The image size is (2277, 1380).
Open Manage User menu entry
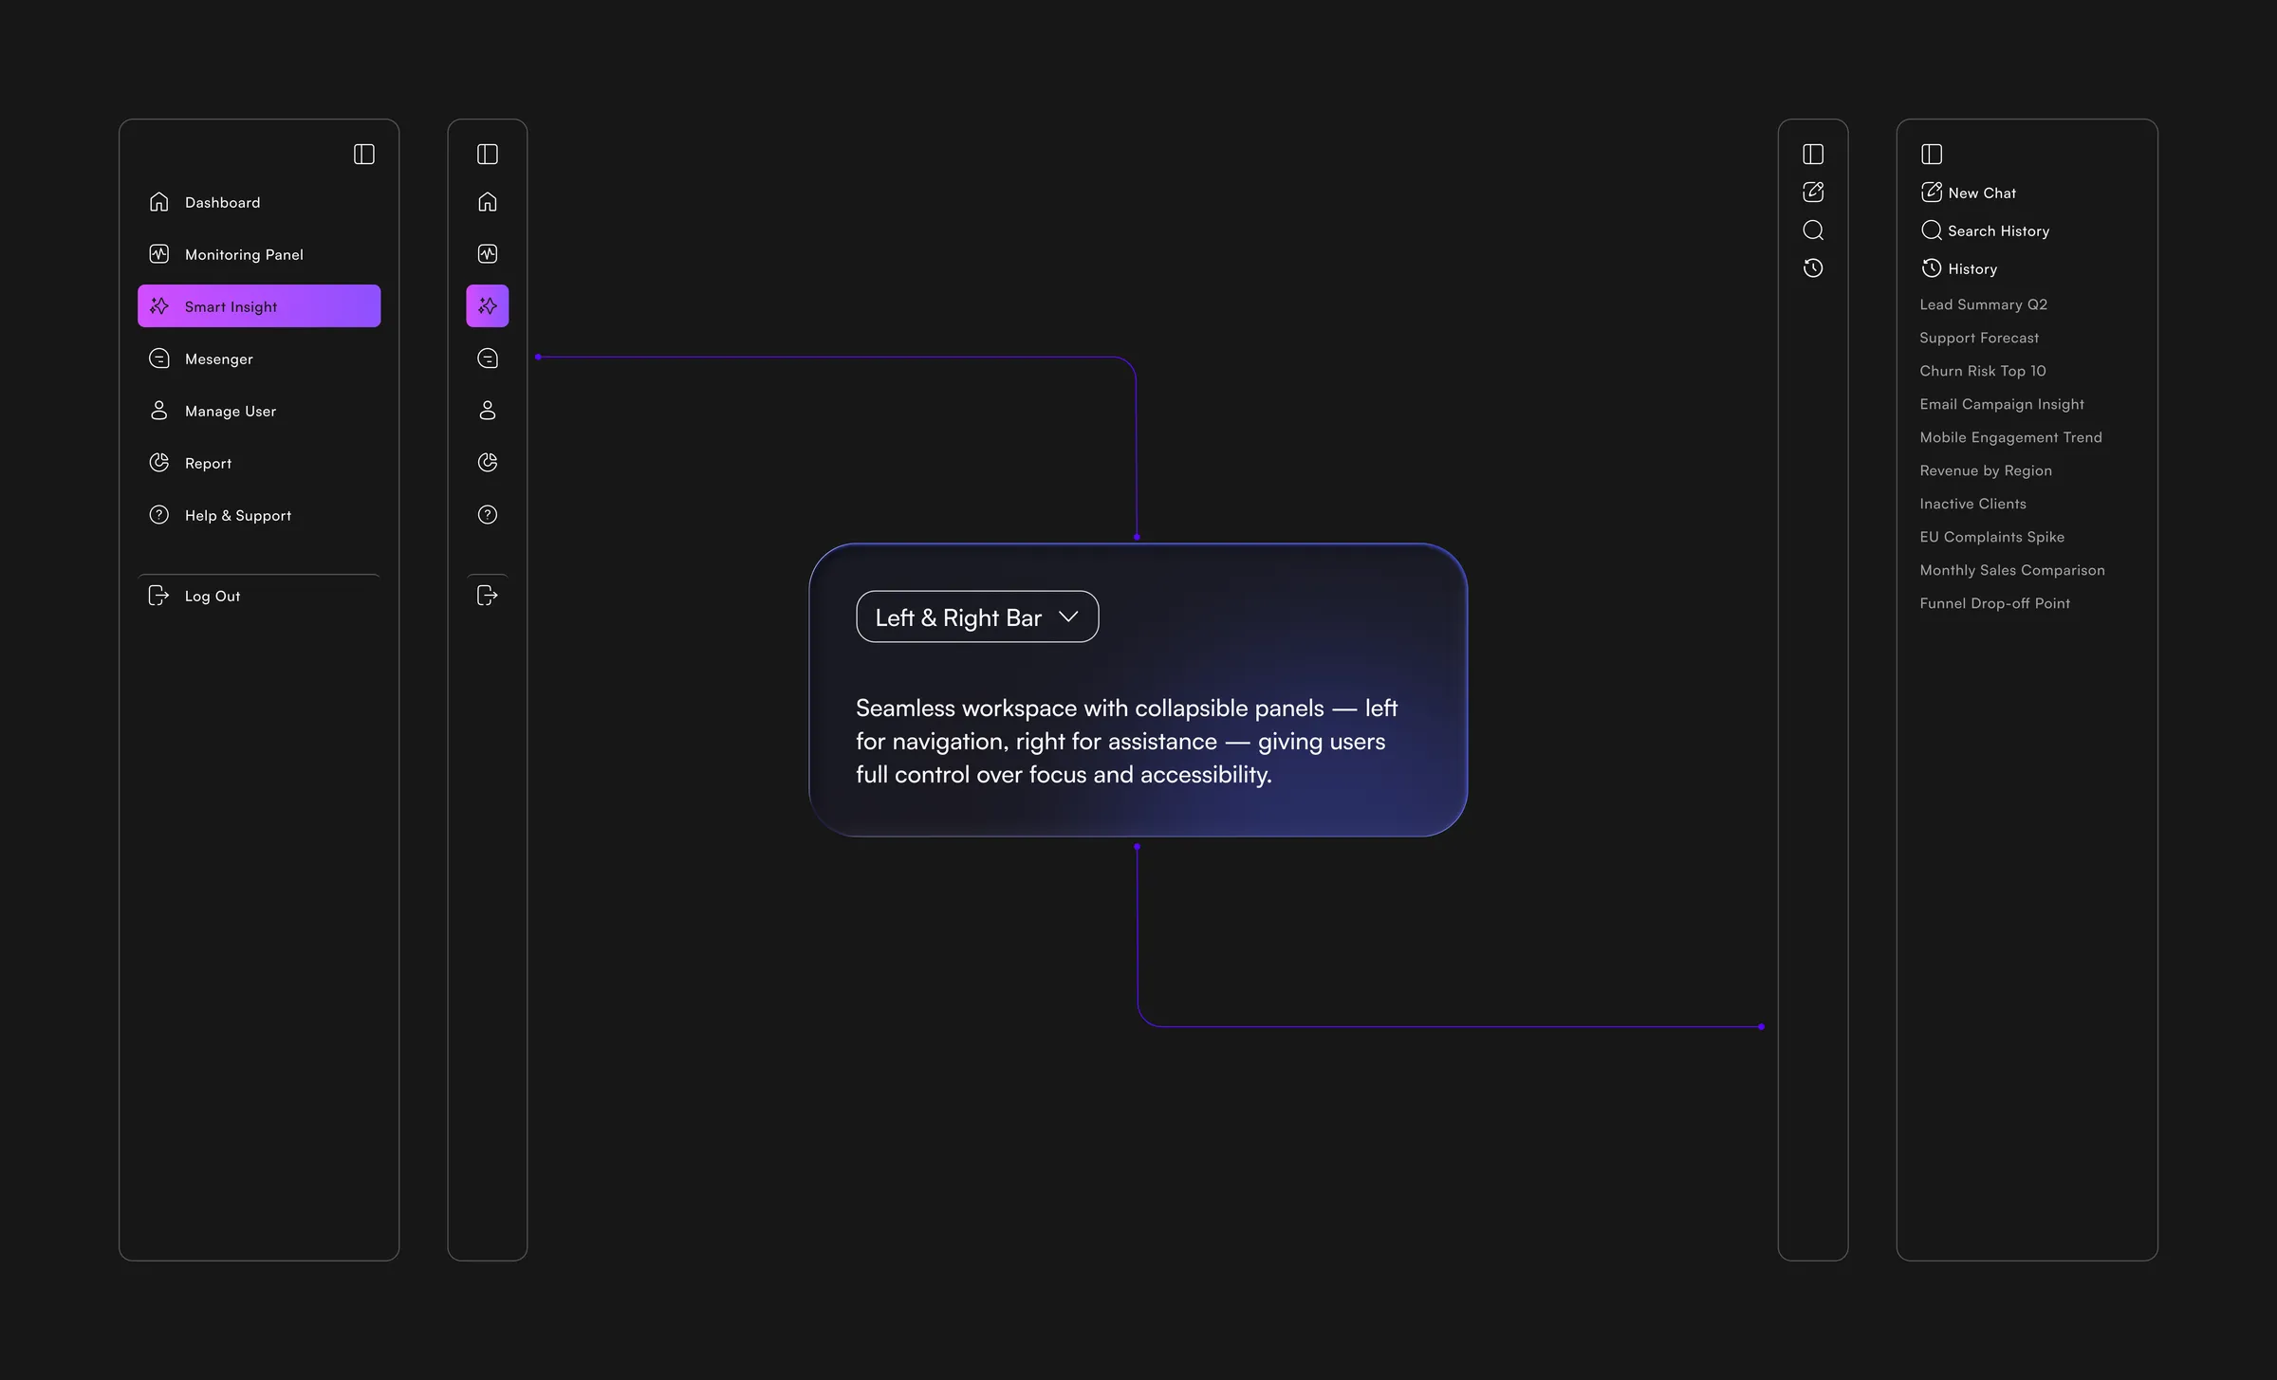[259, 411]
